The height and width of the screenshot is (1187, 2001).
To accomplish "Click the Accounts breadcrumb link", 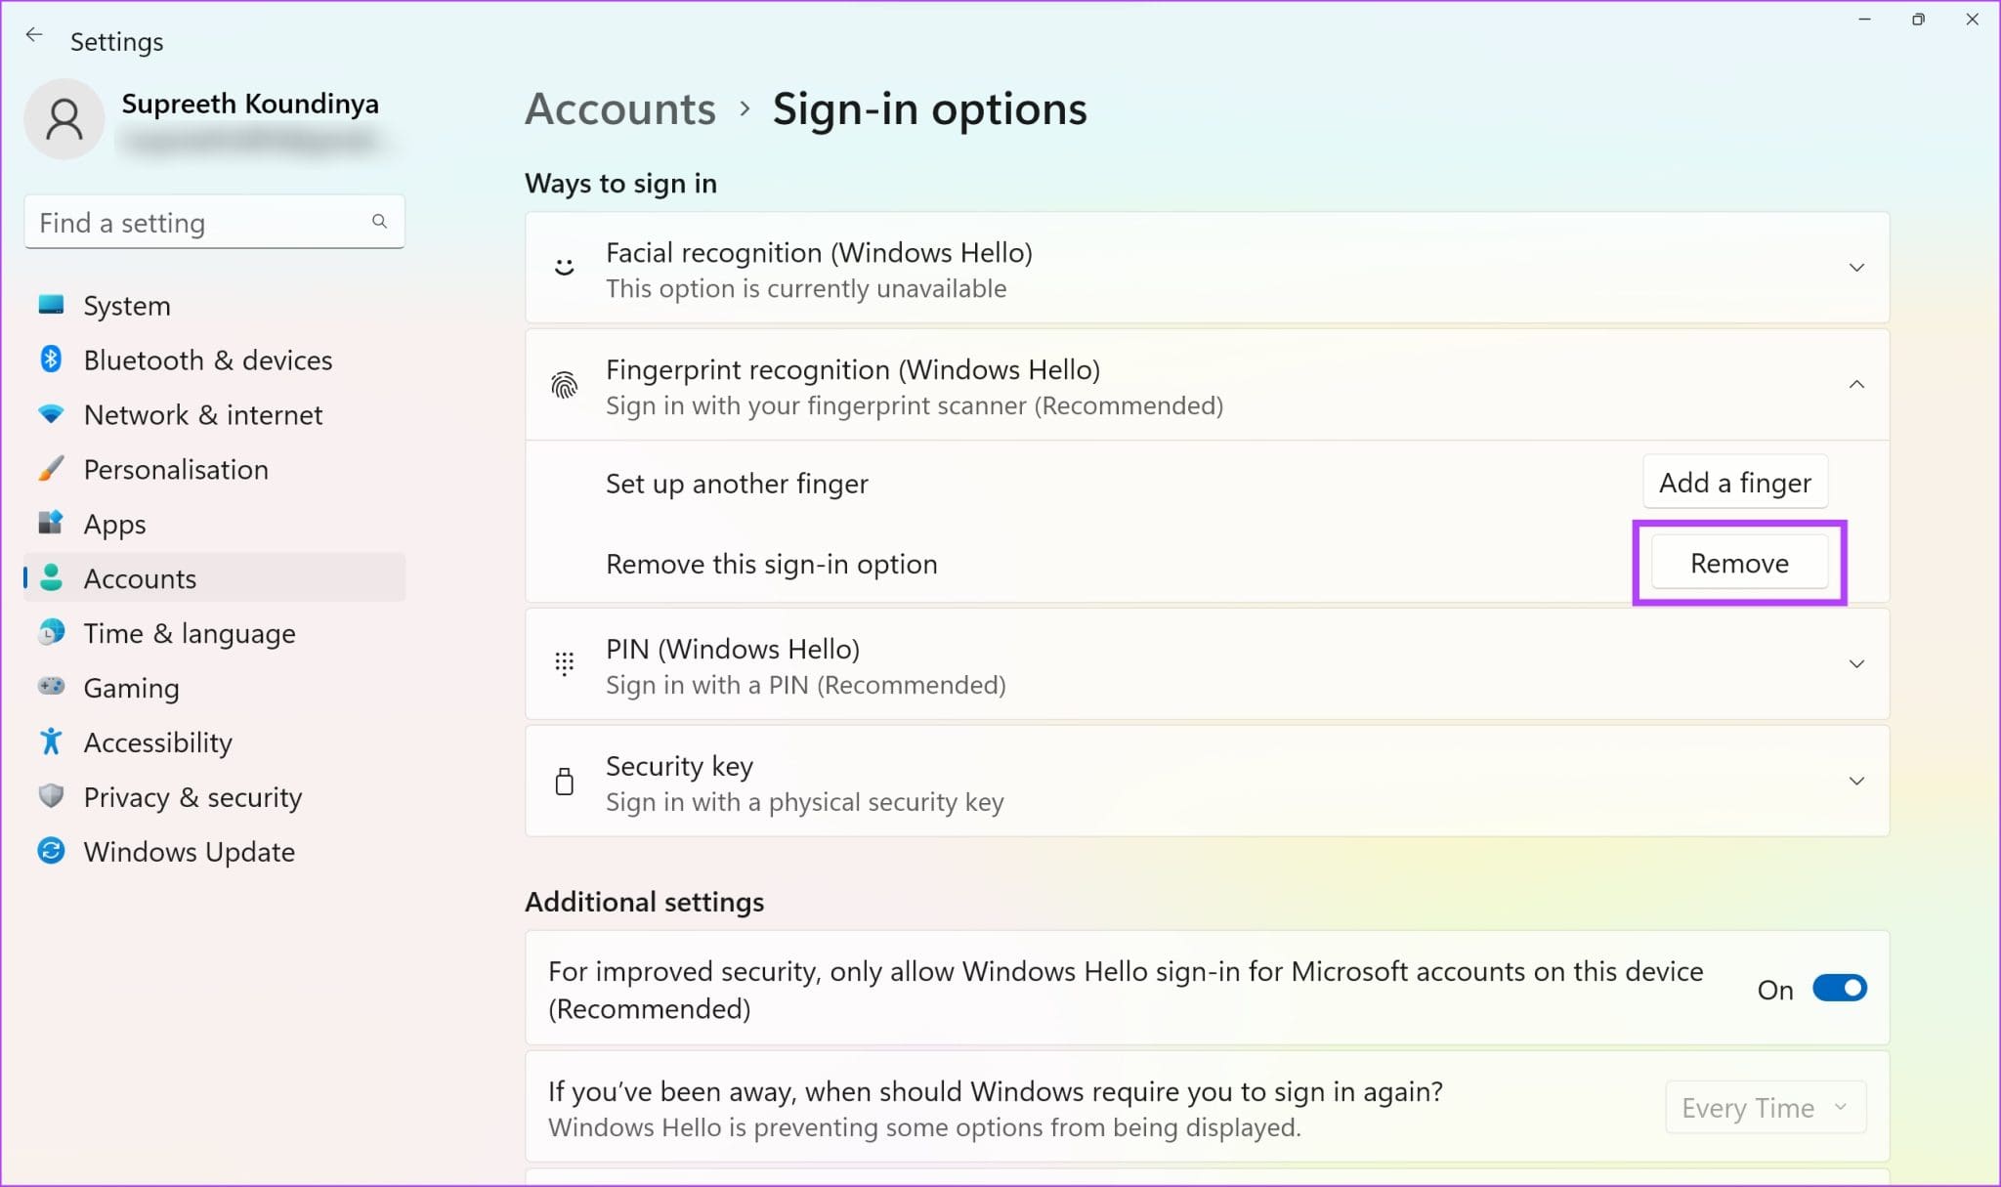I will (x=619, y=108).
